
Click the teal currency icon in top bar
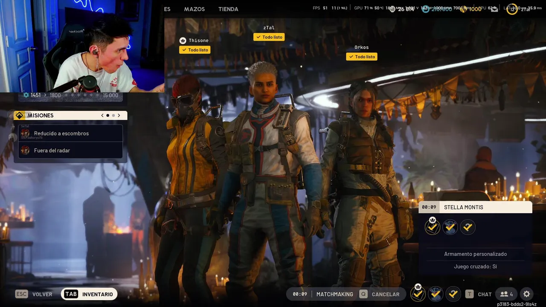pos(426,9)
